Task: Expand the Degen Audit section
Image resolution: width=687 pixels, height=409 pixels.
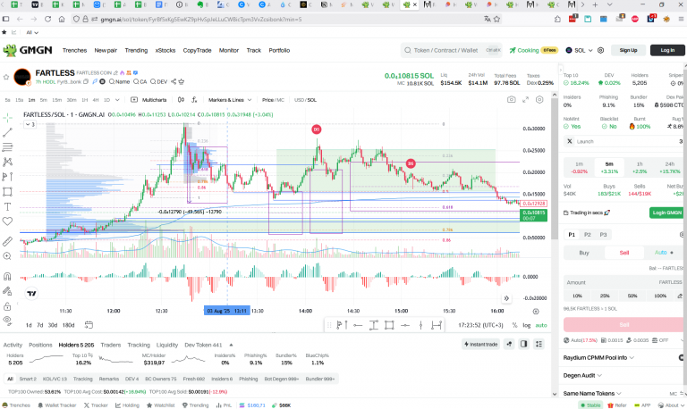Action: tap(582, 375)
